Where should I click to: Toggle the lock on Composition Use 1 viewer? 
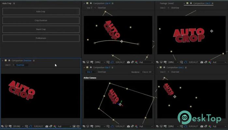pos(164,67)
